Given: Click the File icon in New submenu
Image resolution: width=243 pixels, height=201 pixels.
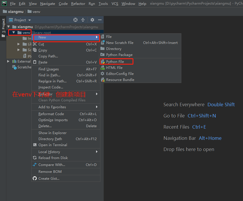Looking at the screenshot, I should coord(102,36).
